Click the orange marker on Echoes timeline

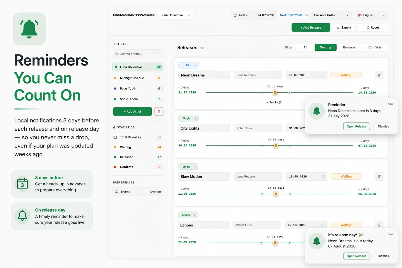[x=275, y=243]
